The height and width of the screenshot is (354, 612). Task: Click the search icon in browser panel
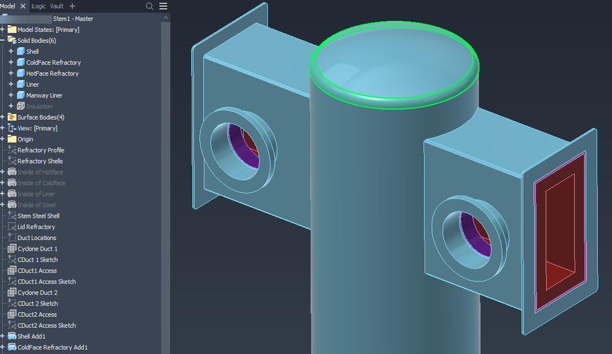(149, 6)
